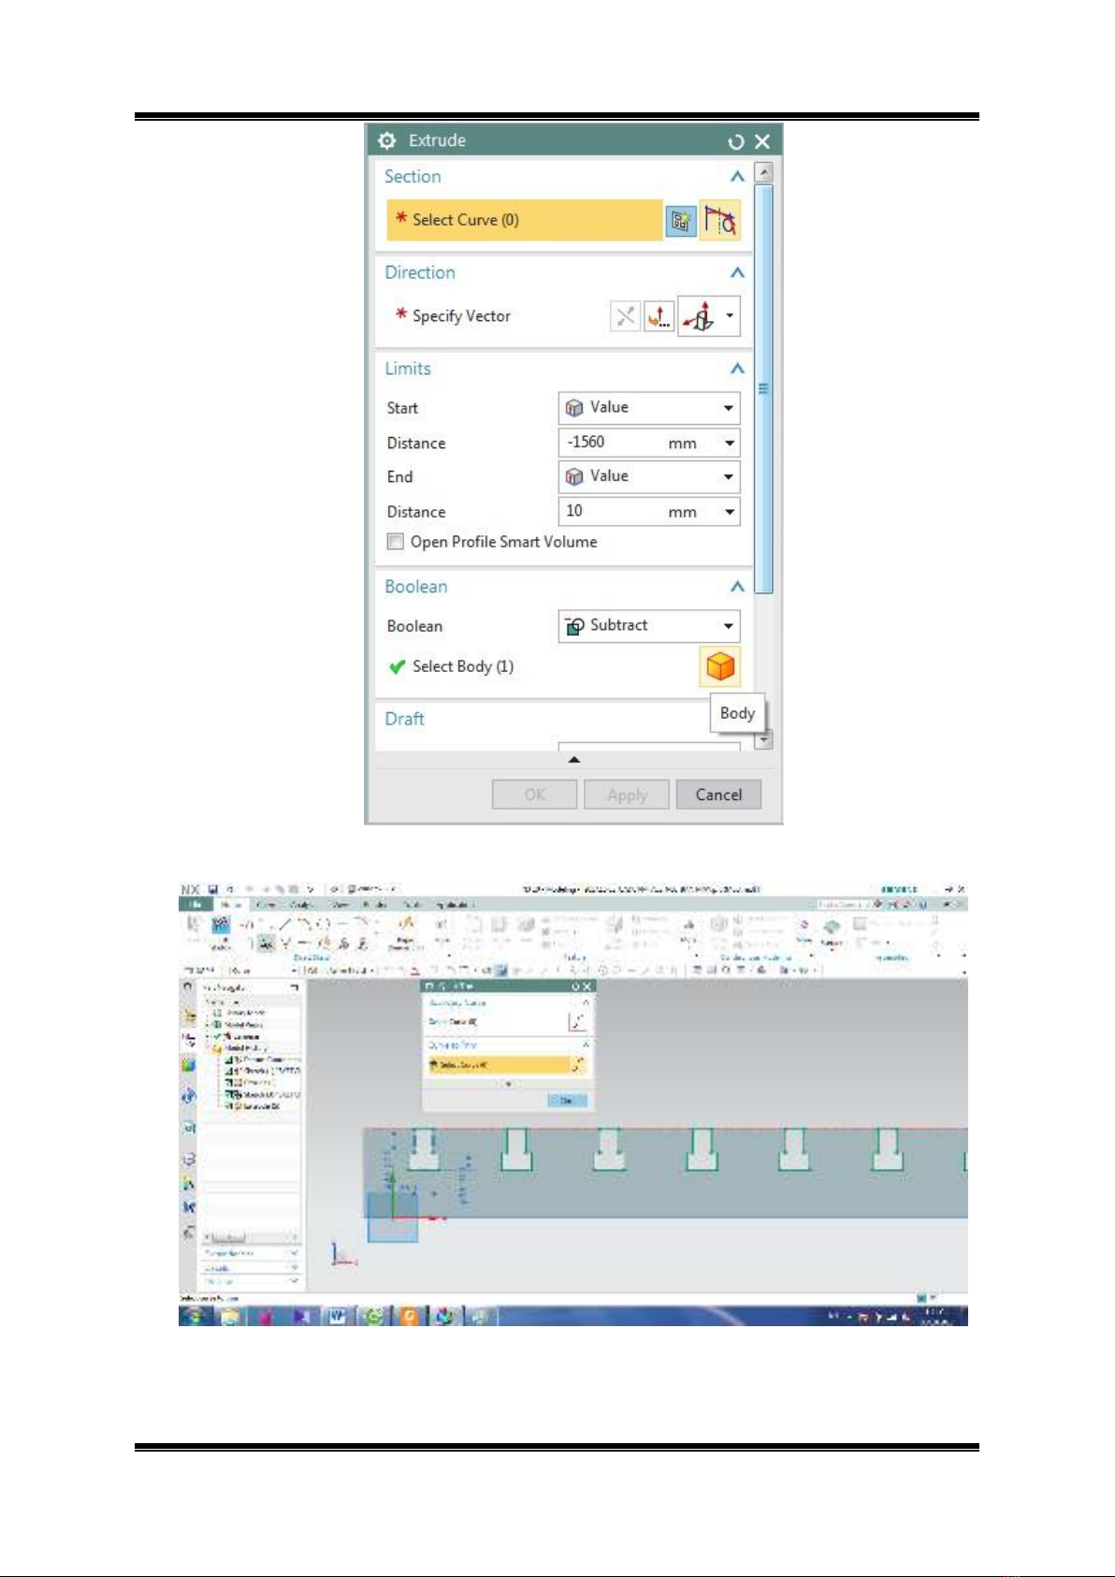Screen dimensions: 1115x1577
Task: Open the End limit Value dropdown
Action: pyautogui.click(x=648, y=476)
